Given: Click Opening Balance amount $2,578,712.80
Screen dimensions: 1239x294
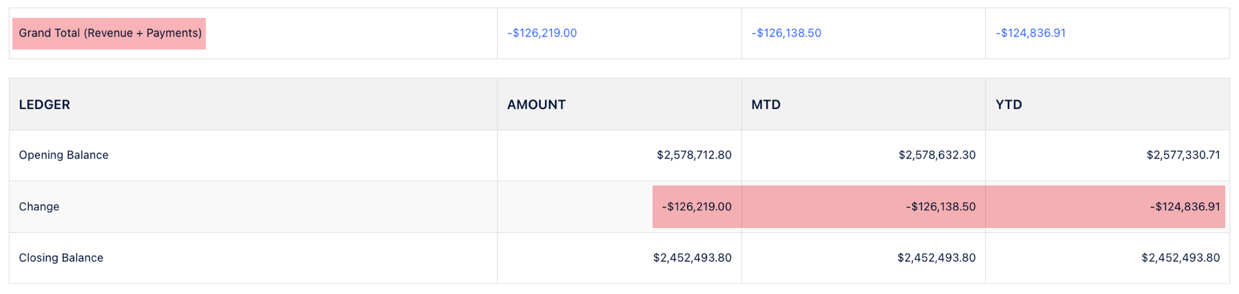Looking at the screenshot, I should (694, 155).
